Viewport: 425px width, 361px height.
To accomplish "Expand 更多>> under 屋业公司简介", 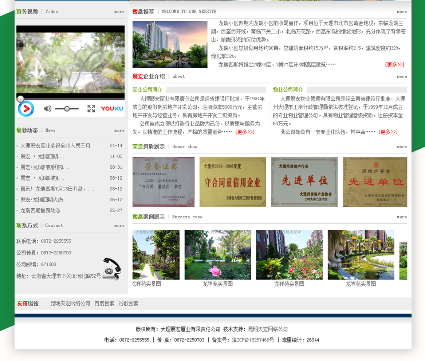I will point(245,132).
